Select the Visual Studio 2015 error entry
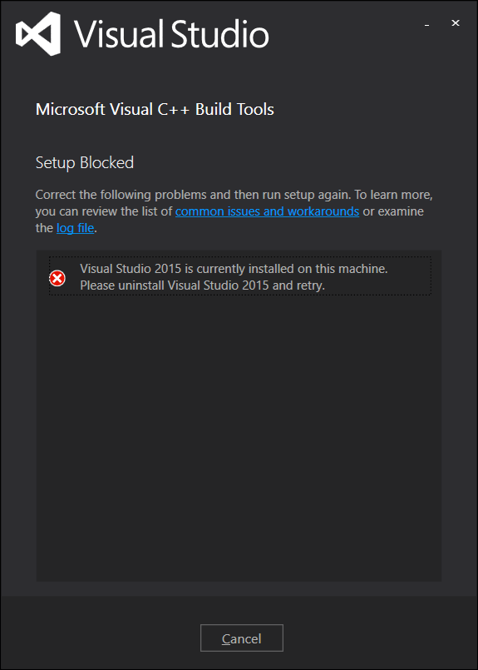478x670 pixels. pyautogui.click(x=240, y=276)
